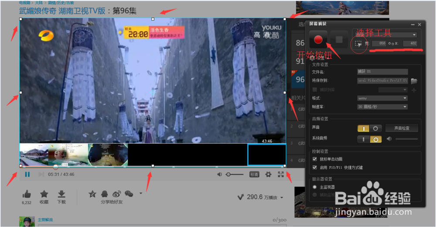Pause the Youku video playback

[x=27, y=174]
